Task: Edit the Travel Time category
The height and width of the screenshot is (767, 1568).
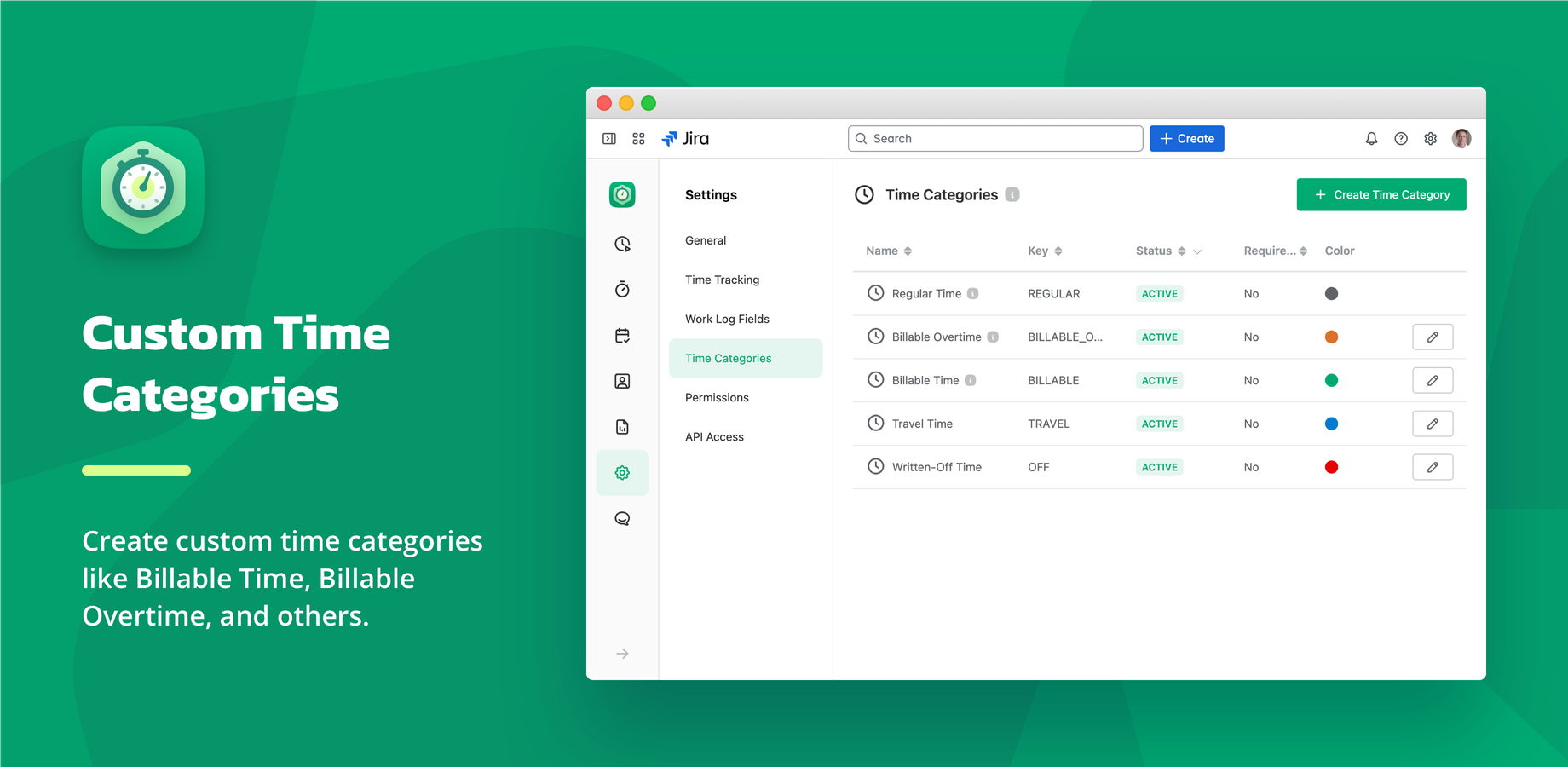Action: click(x=1433, y=424)
